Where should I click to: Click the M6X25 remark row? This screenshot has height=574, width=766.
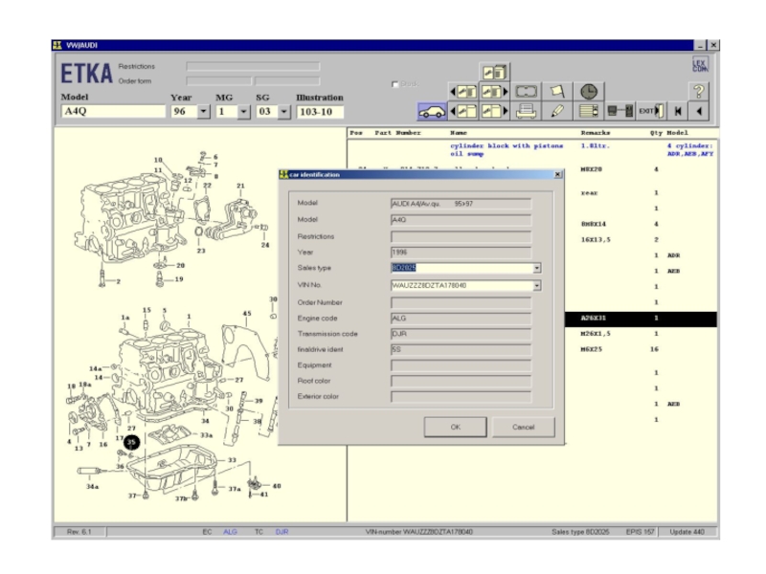(x=591, y=349)
